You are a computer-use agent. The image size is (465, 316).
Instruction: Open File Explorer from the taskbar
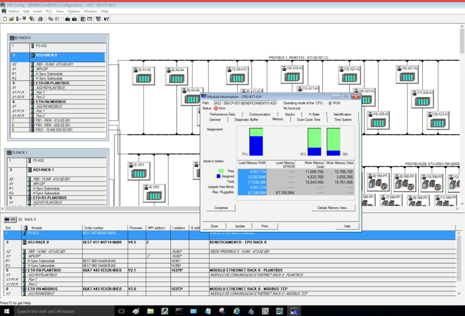[x=150, y=311]
